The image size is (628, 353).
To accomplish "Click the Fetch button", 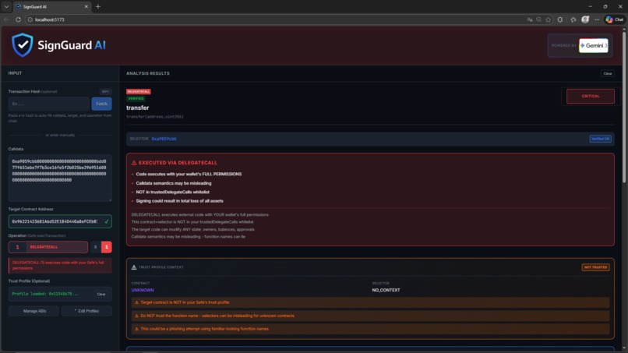I will point(102,104).
